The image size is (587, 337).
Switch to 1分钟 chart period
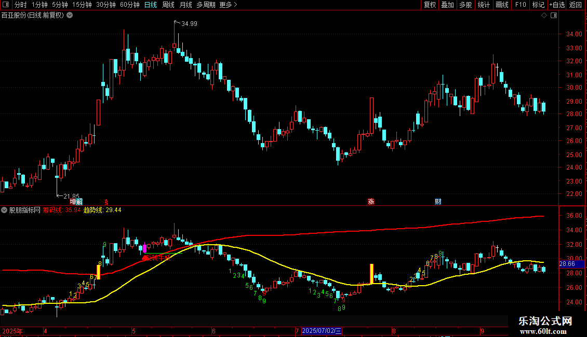[x=39, y=5]
